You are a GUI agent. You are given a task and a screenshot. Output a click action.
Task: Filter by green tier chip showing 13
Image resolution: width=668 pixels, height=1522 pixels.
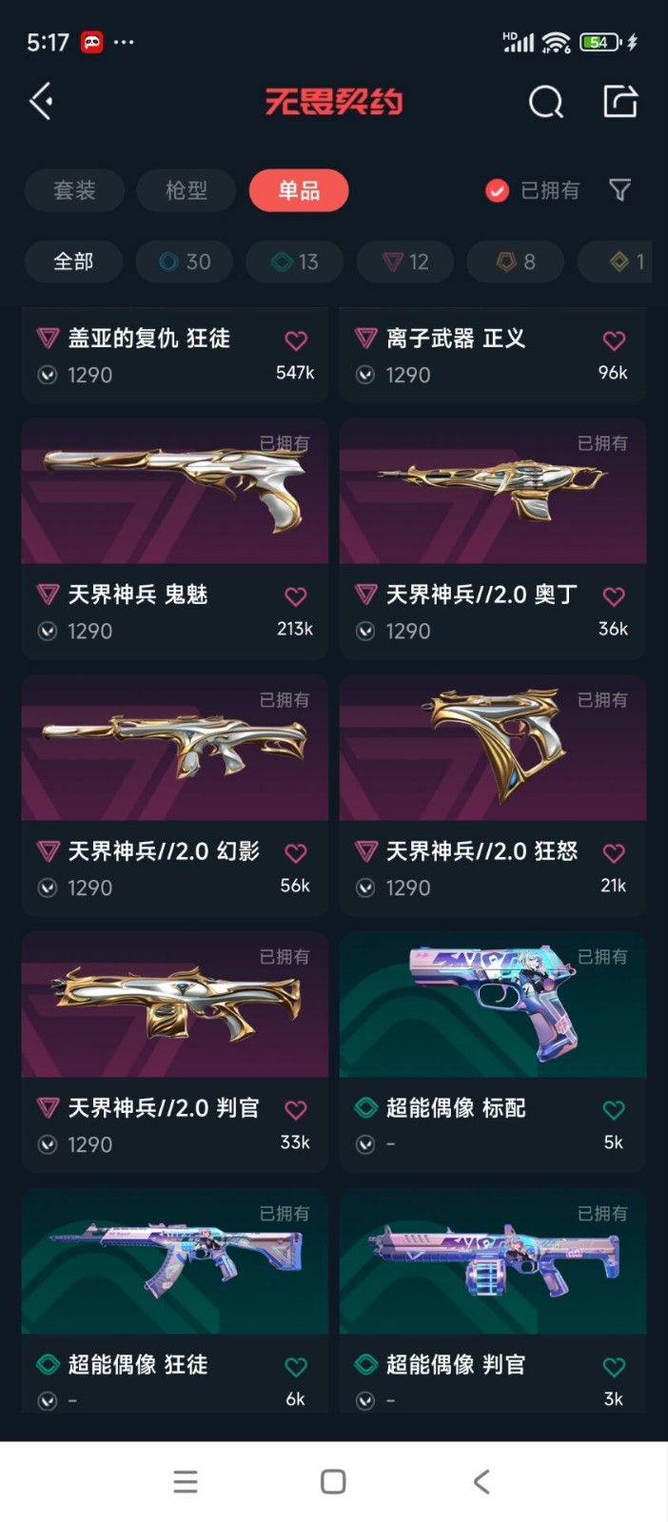pos(295,262)
